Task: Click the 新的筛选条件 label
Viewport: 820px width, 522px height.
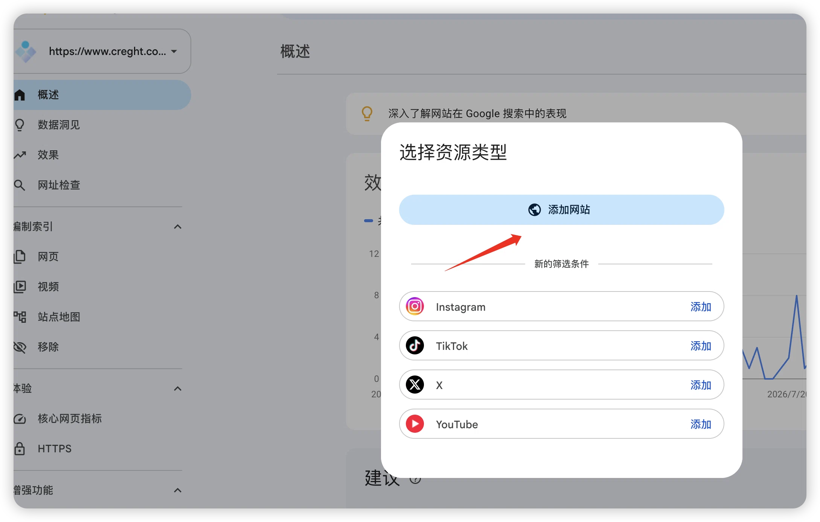Action: (x=561, y=264)
